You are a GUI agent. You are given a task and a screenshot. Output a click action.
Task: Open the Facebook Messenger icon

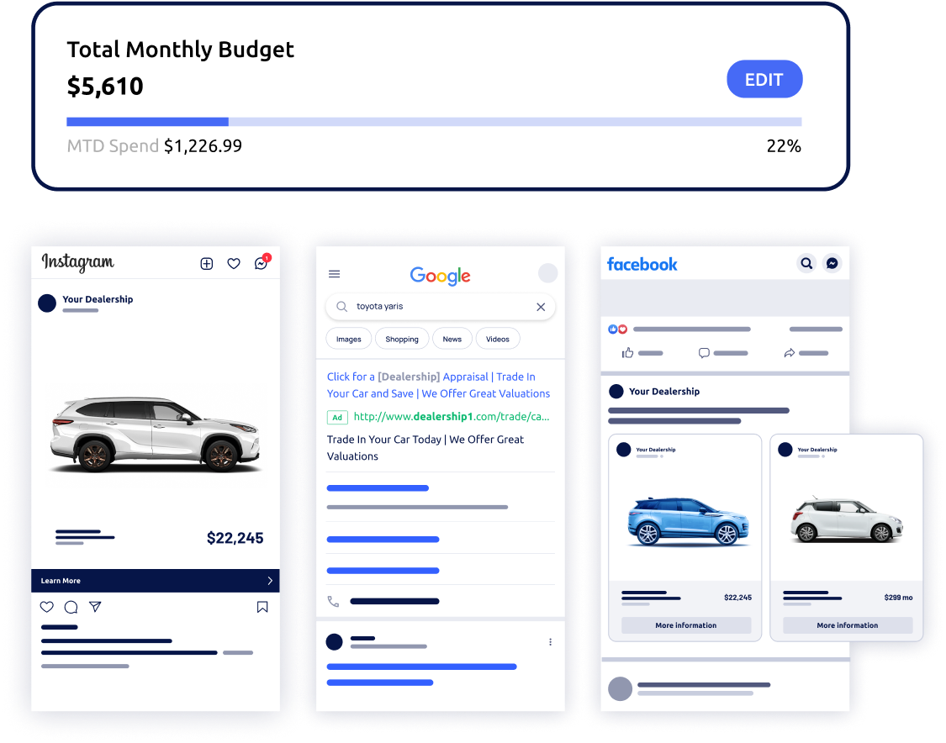coord(832,264)
